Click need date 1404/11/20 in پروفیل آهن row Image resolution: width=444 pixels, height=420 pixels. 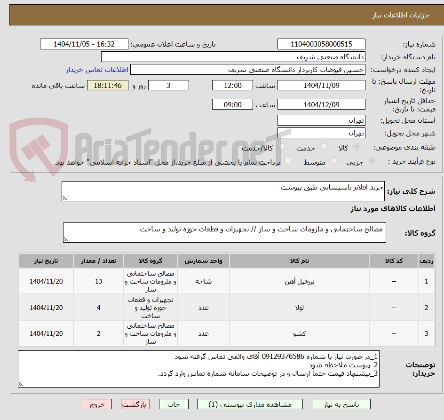46,281
